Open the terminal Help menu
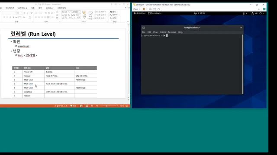 pyautogui.click(x=180, y=32)
